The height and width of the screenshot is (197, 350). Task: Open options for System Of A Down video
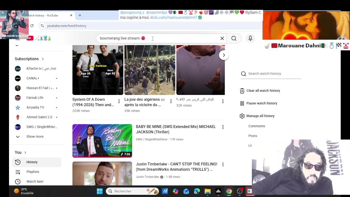(x=119, y=101)
